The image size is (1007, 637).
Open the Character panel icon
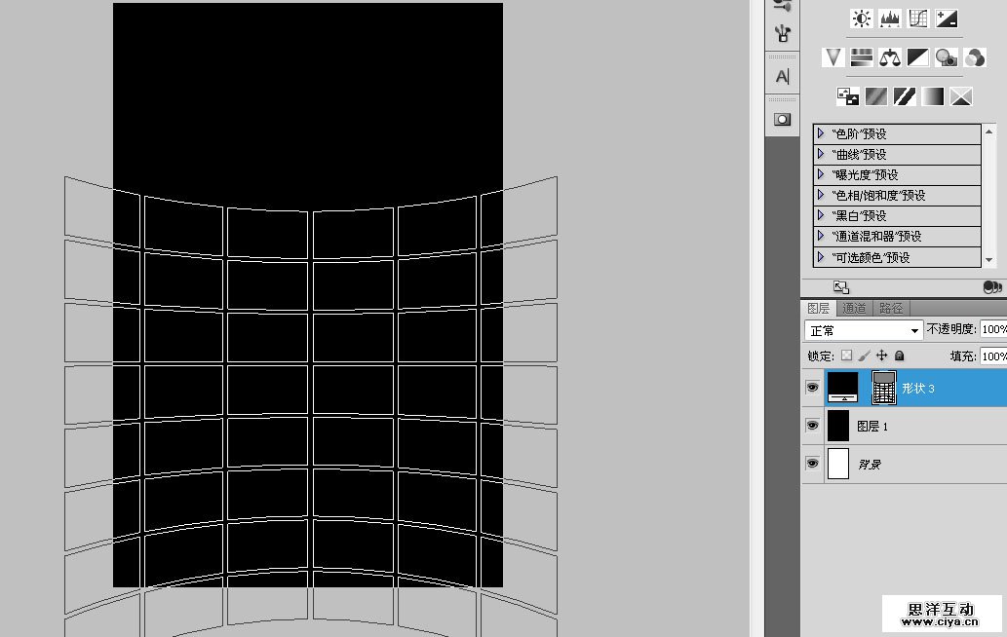[782, 77]
